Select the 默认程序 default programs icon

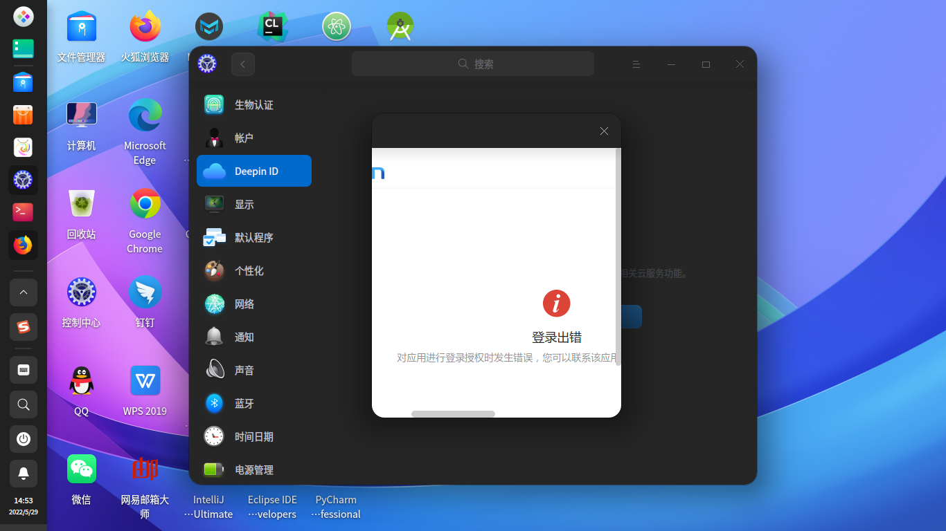[214, 237]
